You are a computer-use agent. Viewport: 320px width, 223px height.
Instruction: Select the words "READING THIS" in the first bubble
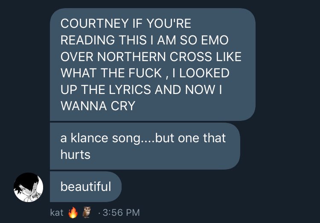tap(104, 40)
